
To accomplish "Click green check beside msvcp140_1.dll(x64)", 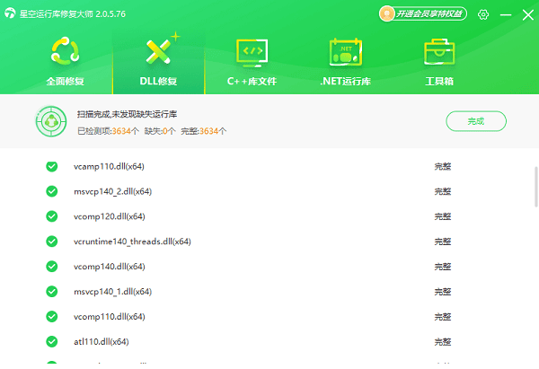I will pyautogui.click(x=52, y=292).
